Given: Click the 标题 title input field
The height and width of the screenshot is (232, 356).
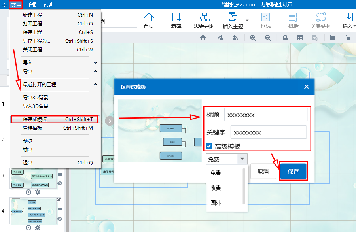Looking at the screenshot, I should pyautogui.click(x=266, y=115).
